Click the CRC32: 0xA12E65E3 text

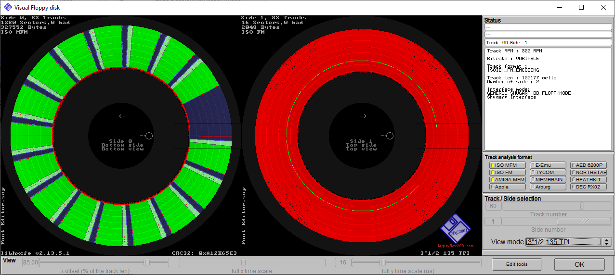point(205,253)
